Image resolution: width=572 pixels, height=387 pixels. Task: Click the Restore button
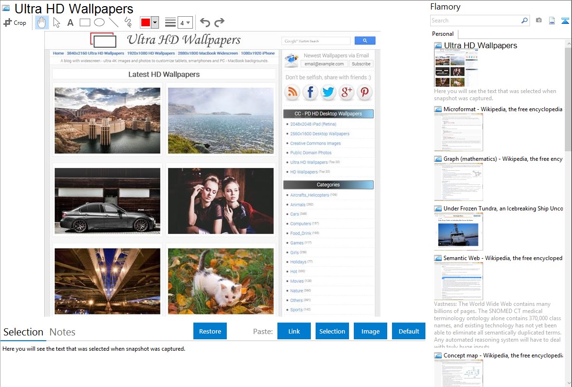tap(210, 331)
